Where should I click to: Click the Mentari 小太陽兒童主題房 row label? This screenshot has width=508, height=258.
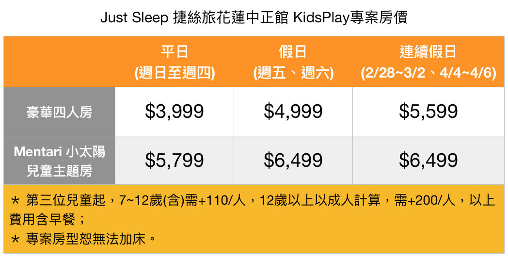pyautogui.click(x=59, y=161)
